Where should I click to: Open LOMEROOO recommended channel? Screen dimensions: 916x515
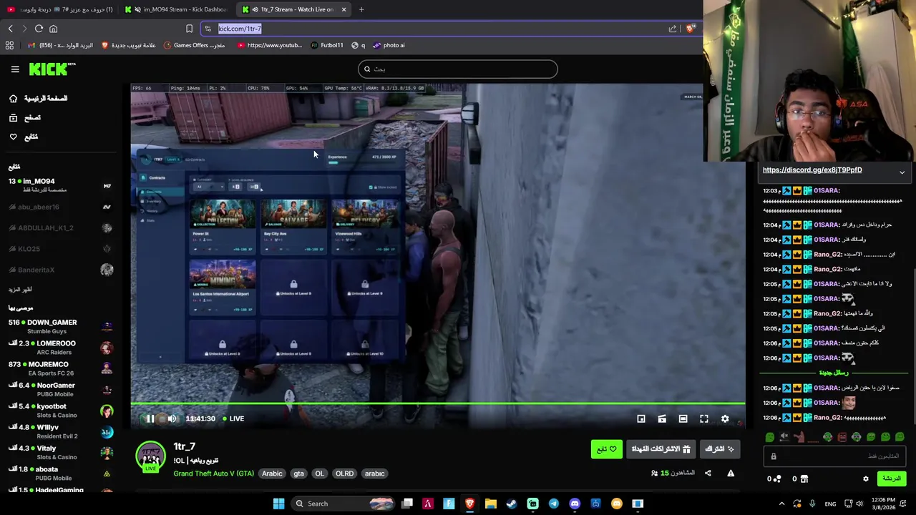click(60, 347)
